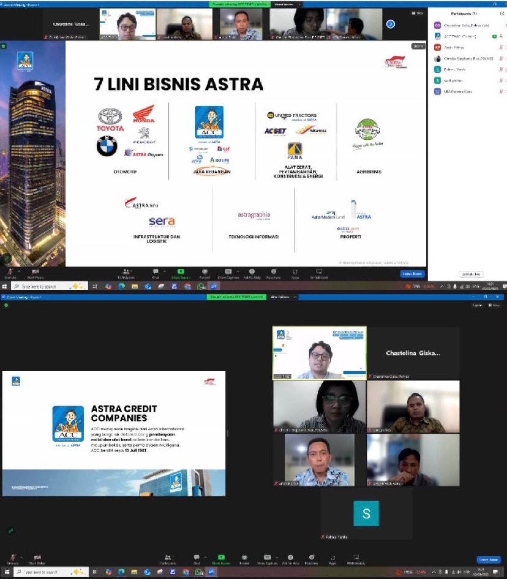The height and width of the screenshot is (579, 507).
Task: Click Ask for Help in lower Zoom toolbar
Action: 290,559
